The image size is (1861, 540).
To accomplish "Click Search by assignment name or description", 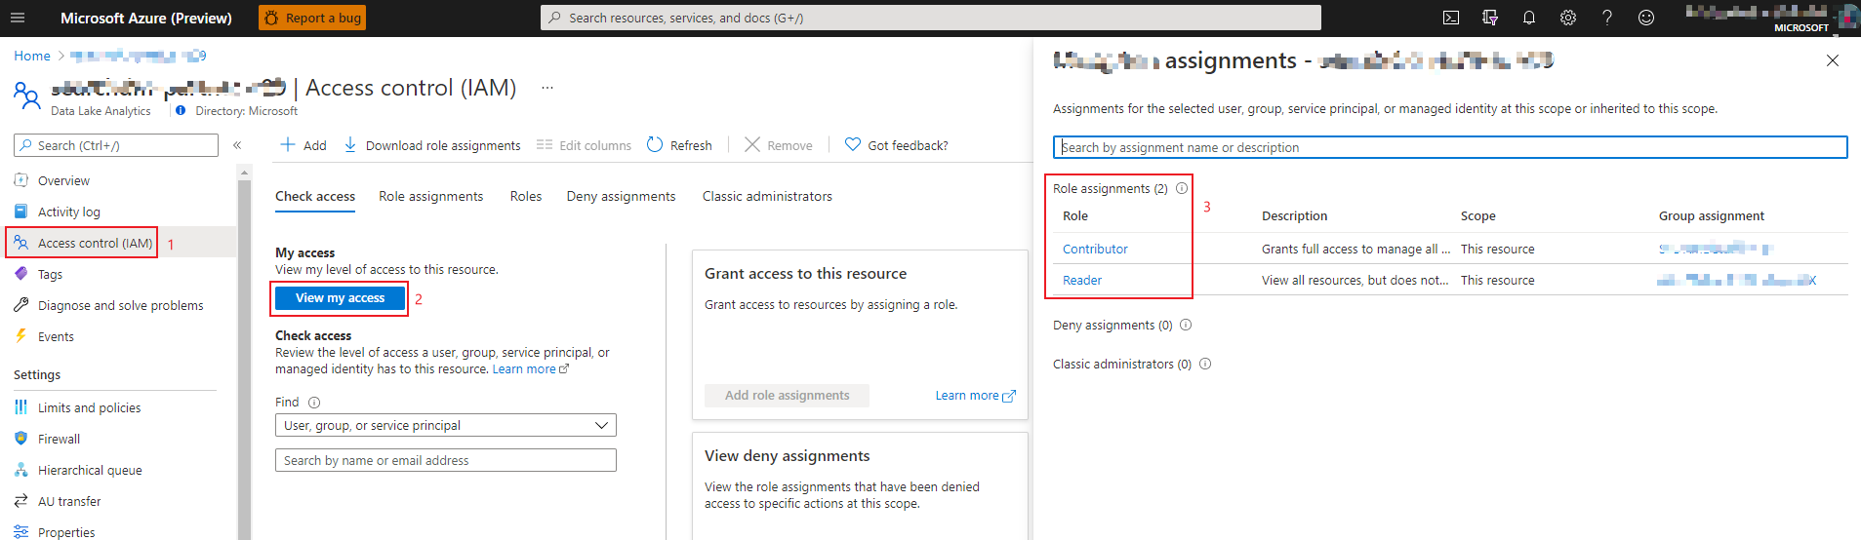I will [1450, 147].
